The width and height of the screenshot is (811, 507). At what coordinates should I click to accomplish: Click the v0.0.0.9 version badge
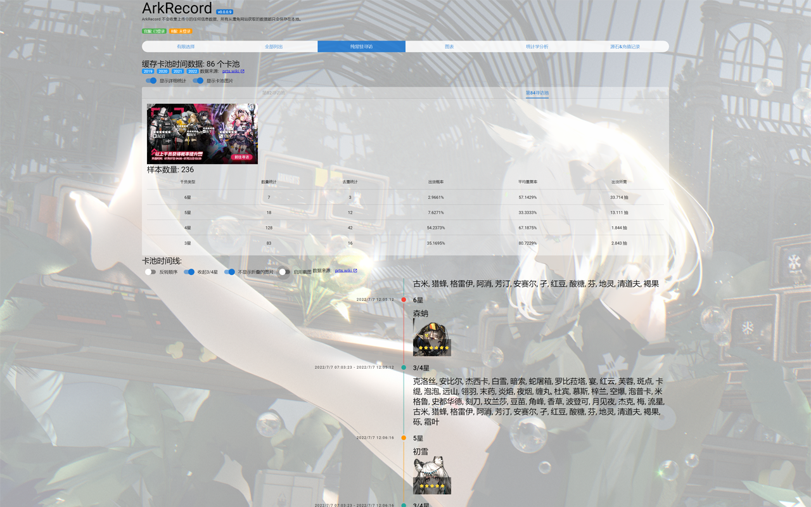coord(224,12)
